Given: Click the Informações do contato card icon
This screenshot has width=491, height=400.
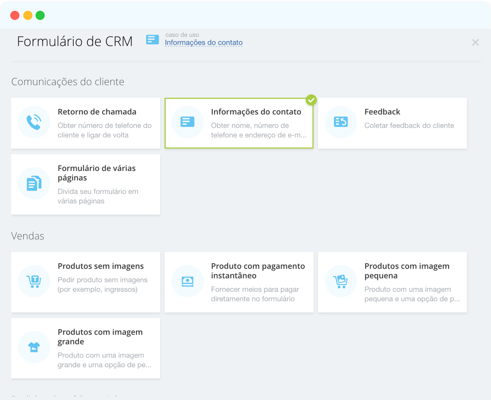Looking at the screenshot, I should point(187,122).
